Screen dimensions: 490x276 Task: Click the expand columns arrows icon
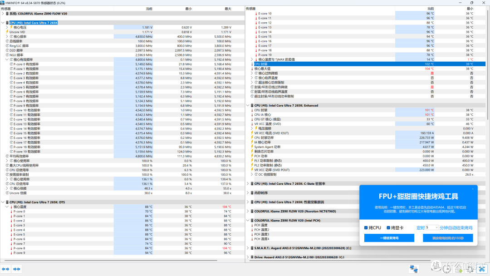[x=5, y=269]
